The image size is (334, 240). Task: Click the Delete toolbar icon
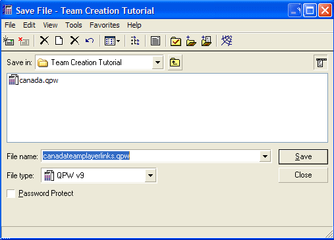click(x=74, y=41)
